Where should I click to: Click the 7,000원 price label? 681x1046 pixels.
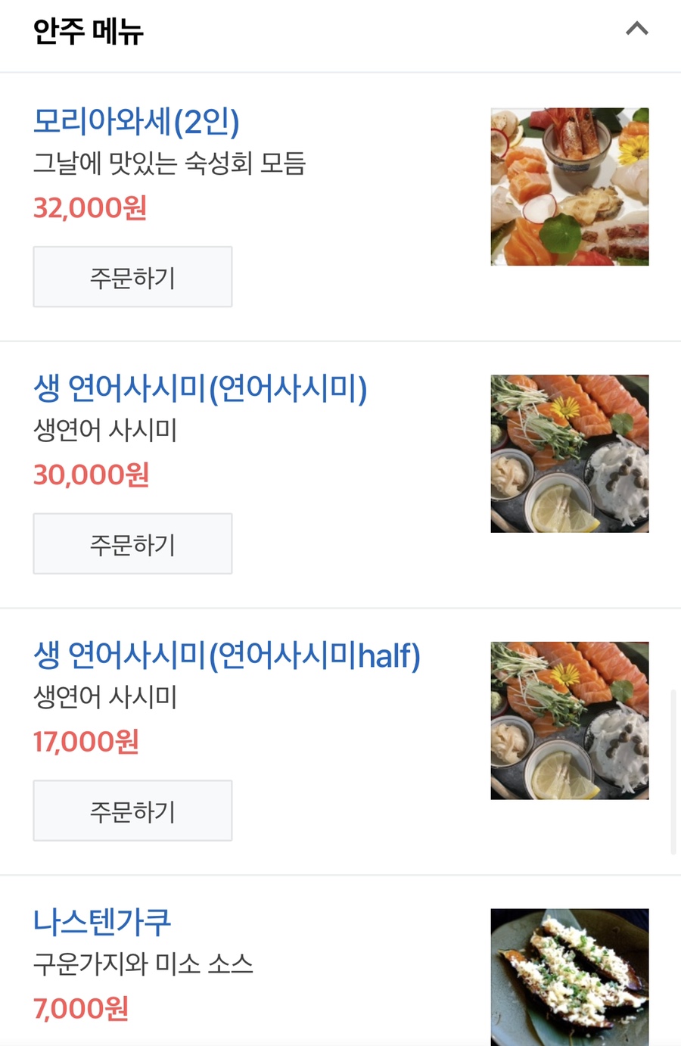(81, 1009)
